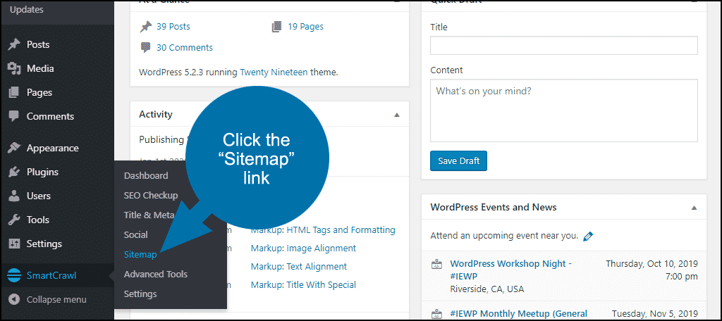722x321 pixels.
Task: Click the WordPress Events and News heading
Action: pyautogui.click(x=493, y=208)
